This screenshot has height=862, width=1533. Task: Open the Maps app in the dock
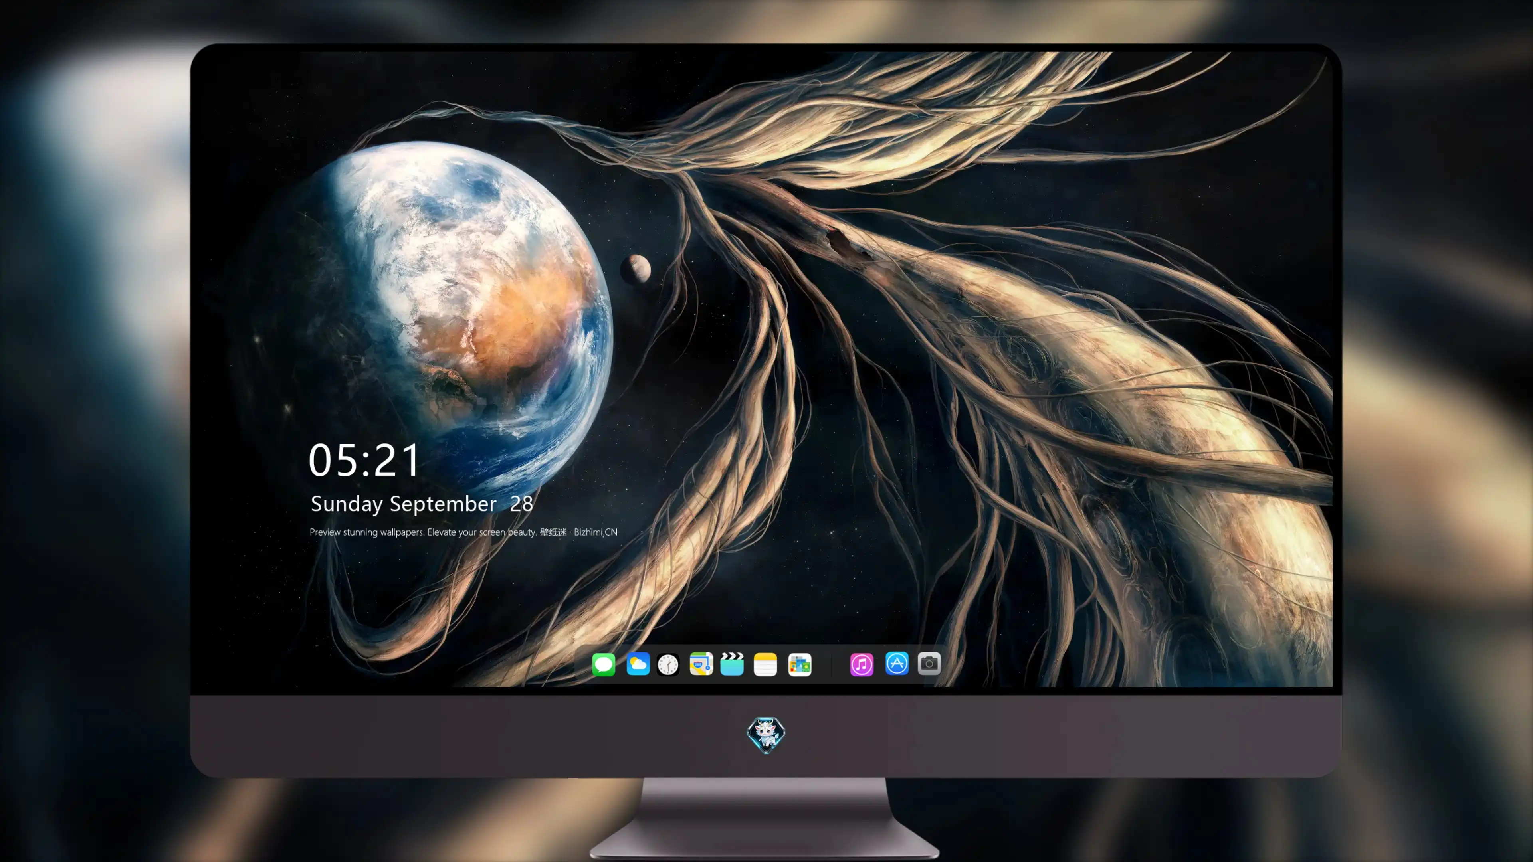[x=701, y=664]
